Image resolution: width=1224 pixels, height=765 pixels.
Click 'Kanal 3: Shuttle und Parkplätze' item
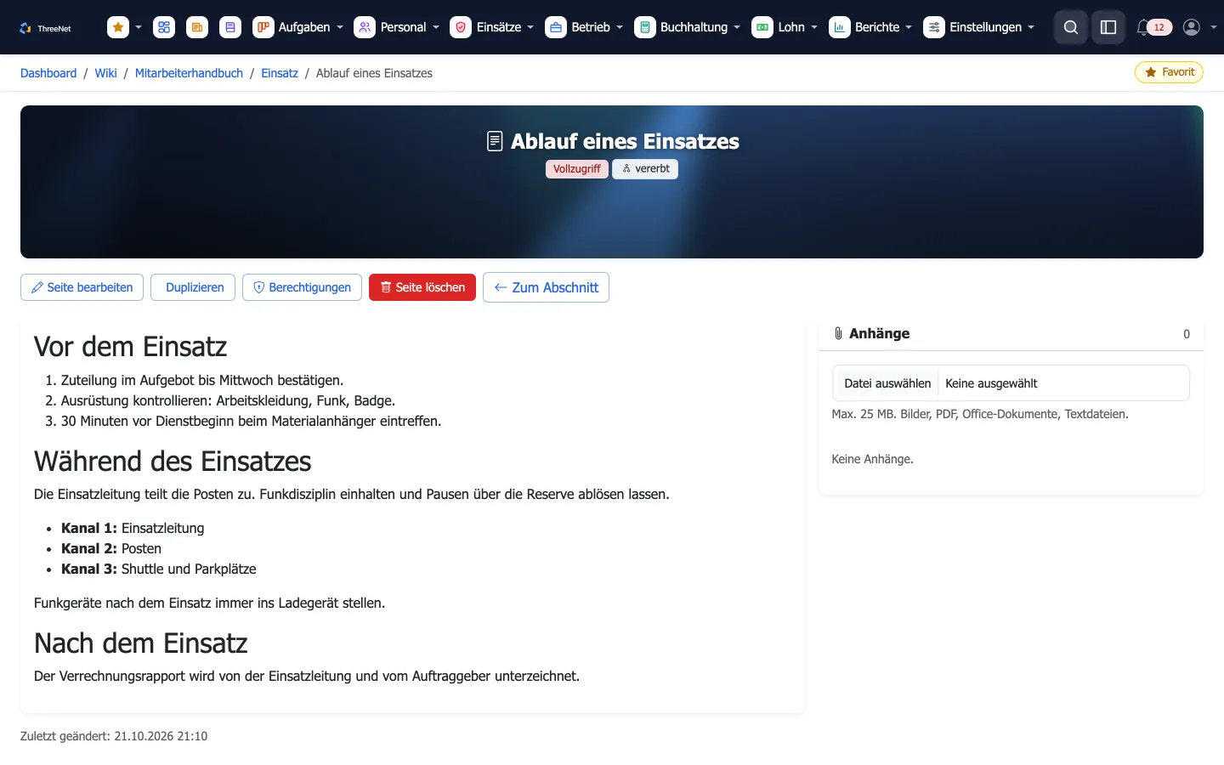[x=159, y=569]
